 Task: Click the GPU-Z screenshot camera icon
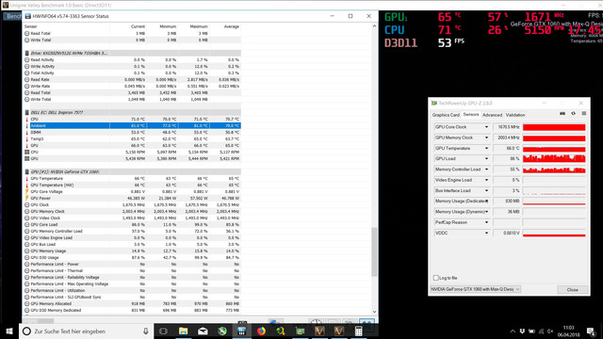pos(562,114)
